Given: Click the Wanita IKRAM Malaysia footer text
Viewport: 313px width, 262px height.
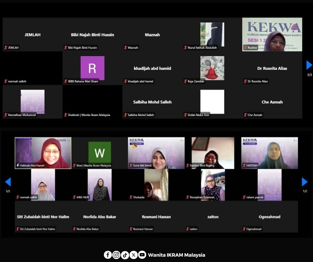Looking at the screenshot, I should click(176, 255).
